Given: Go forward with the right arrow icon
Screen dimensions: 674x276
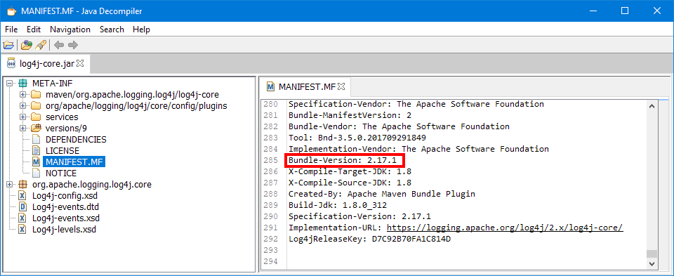Looking at the screenshot, I should pos(72,45).
